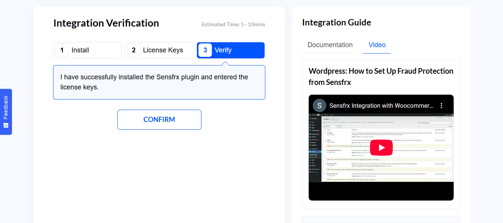Viewport: 503px width, 223px height.
Task: Select the Verify step tab
Action: pyautogui.click(x=231, y=50)
